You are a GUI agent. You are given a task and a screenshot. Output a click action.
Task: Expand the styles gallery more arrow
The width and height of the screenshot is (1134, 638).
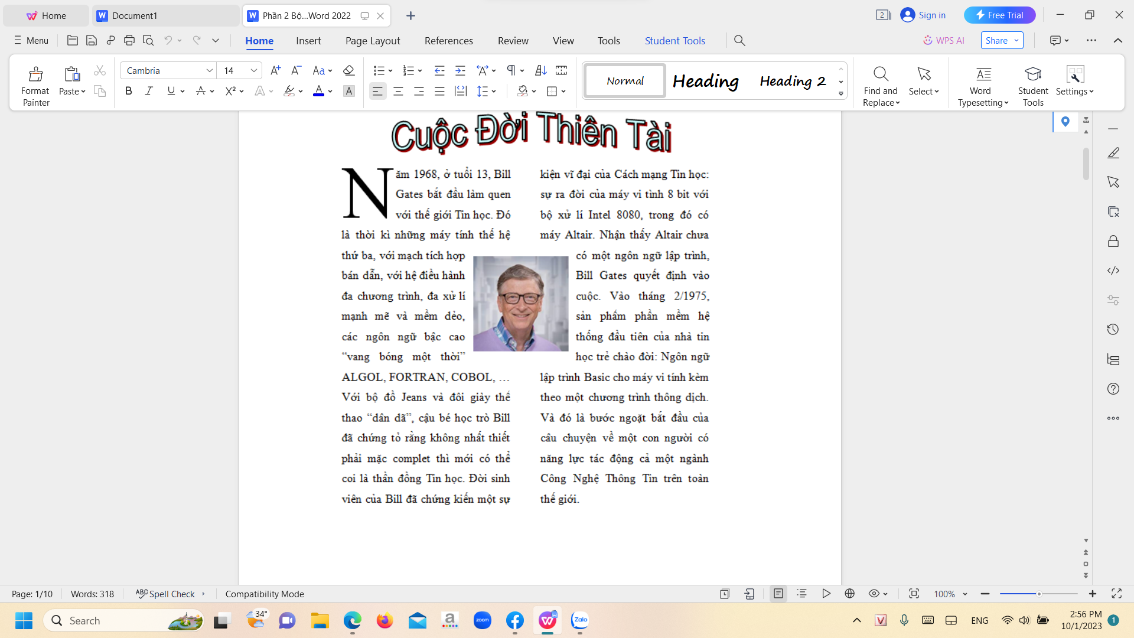click(x=841, y=94)
